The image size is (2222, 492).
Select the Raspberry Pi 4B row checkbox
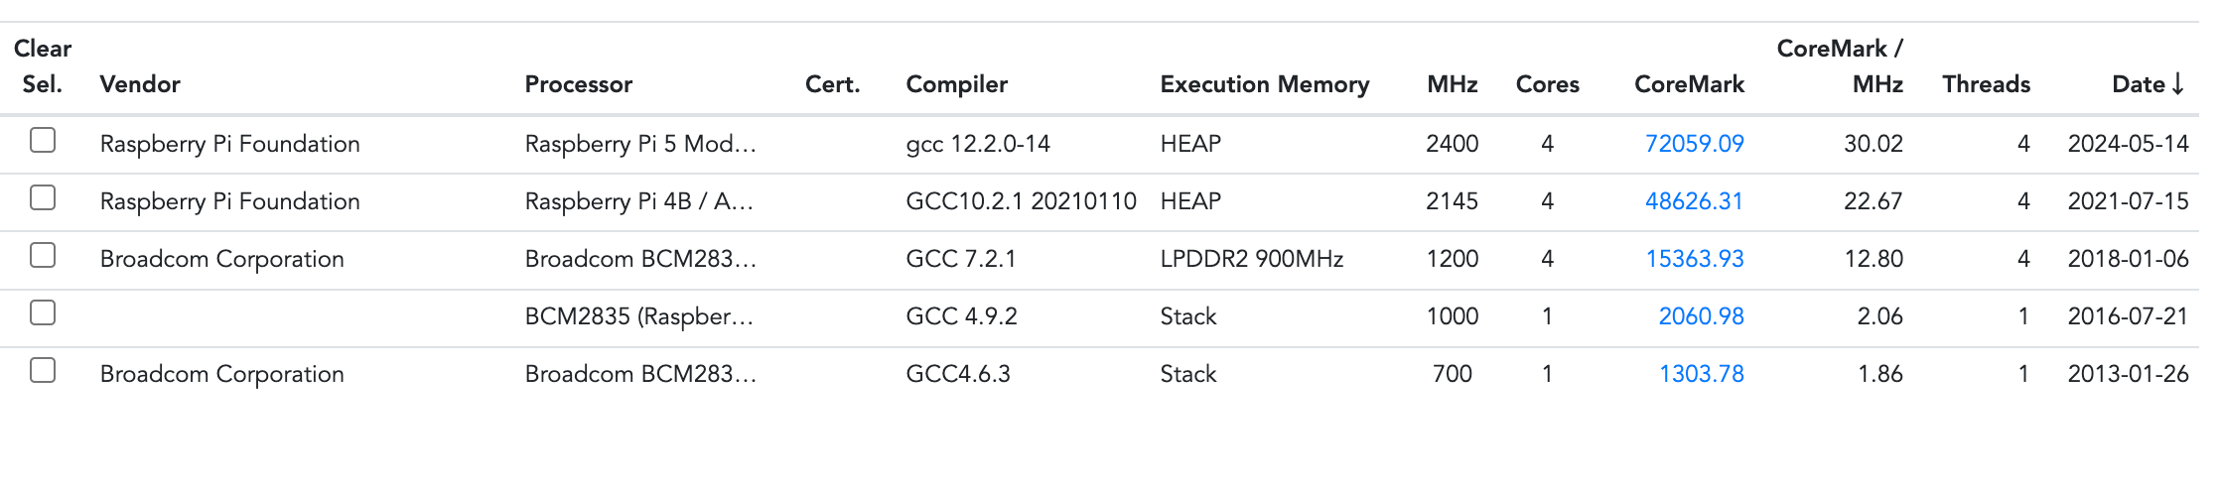point(43,198)
